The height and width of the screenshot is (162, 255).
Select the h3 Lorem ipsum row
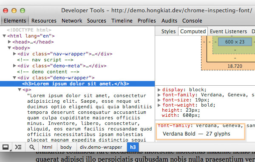coord(77,84)
